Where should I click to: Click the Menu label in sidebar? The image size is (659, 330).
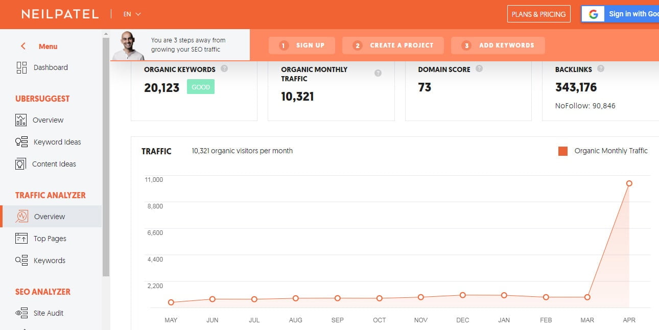click(x=48, y=46)
